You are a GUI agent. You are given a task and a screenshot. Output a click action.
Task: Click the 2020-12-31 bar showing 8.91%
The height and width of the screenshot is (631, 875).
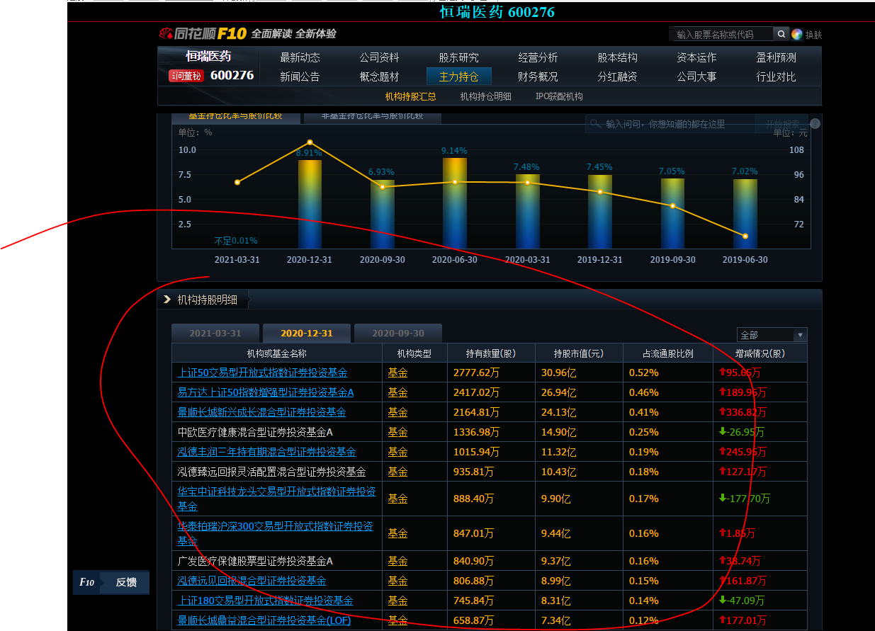(x=310, y=204)
